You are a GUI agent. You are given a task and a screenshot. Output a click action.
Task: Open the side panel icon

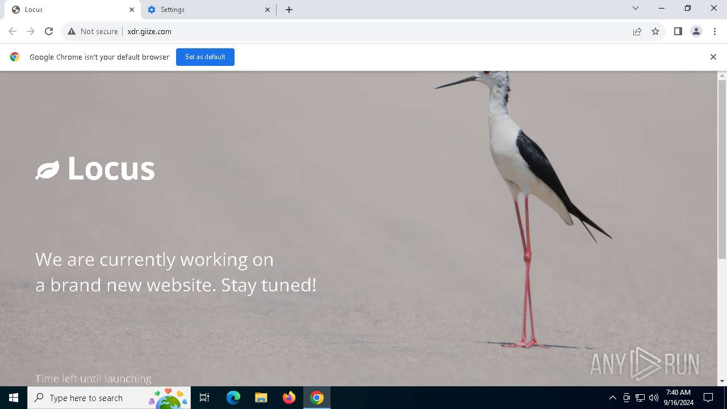(x=678, y=31)
